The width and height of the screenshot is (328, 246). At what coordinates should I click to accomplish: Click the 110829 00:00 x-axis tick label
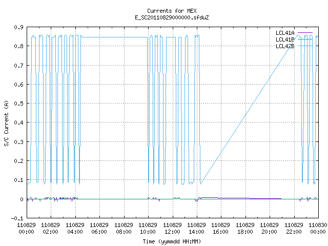click(x=26, y=229)
